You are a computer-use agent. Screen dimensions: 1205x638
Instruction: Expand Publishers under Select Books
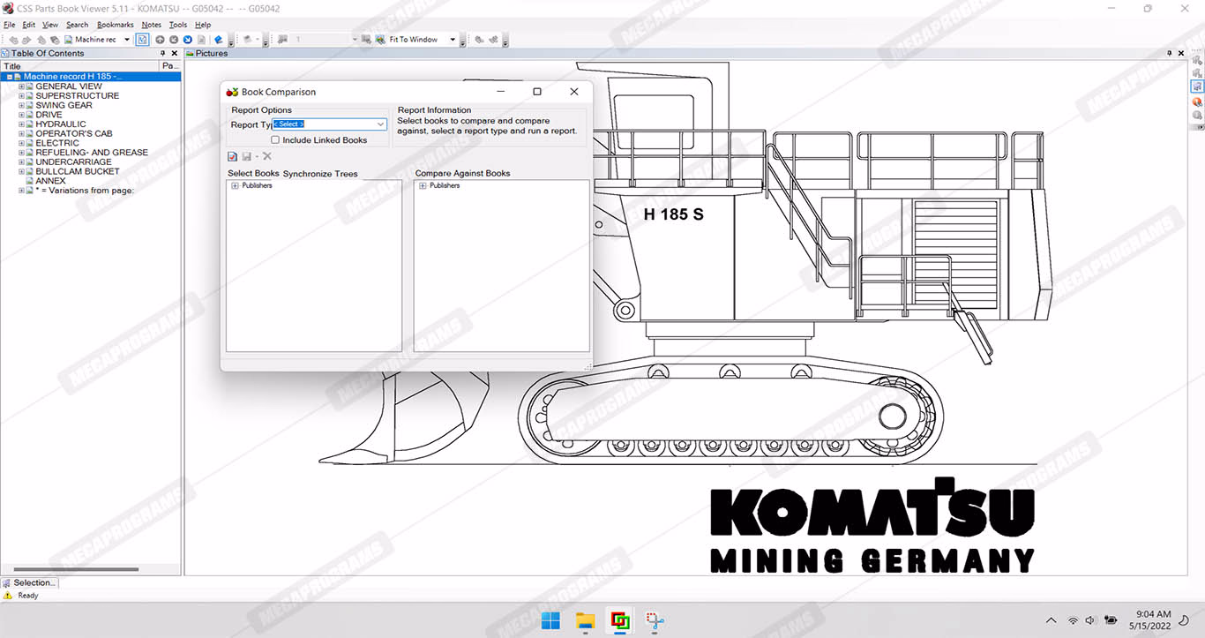click(235, 186)
